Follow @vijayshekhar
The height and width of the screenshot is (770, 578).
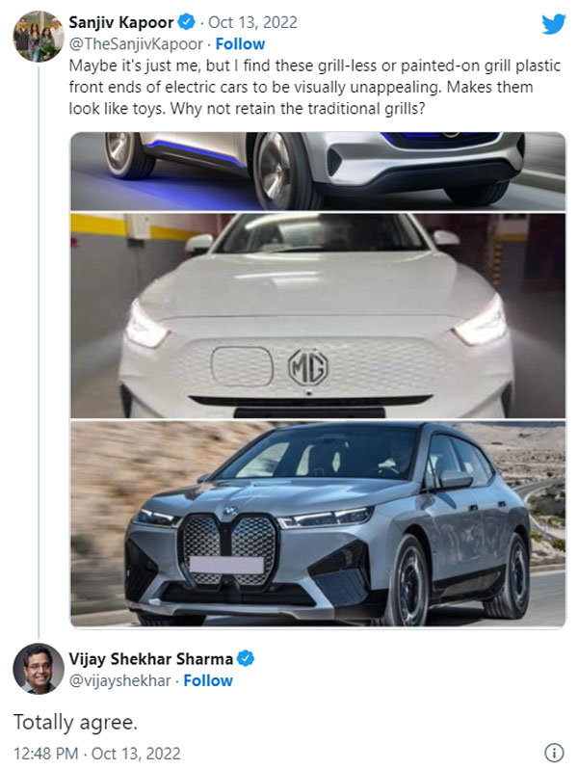tap(208, 680)
